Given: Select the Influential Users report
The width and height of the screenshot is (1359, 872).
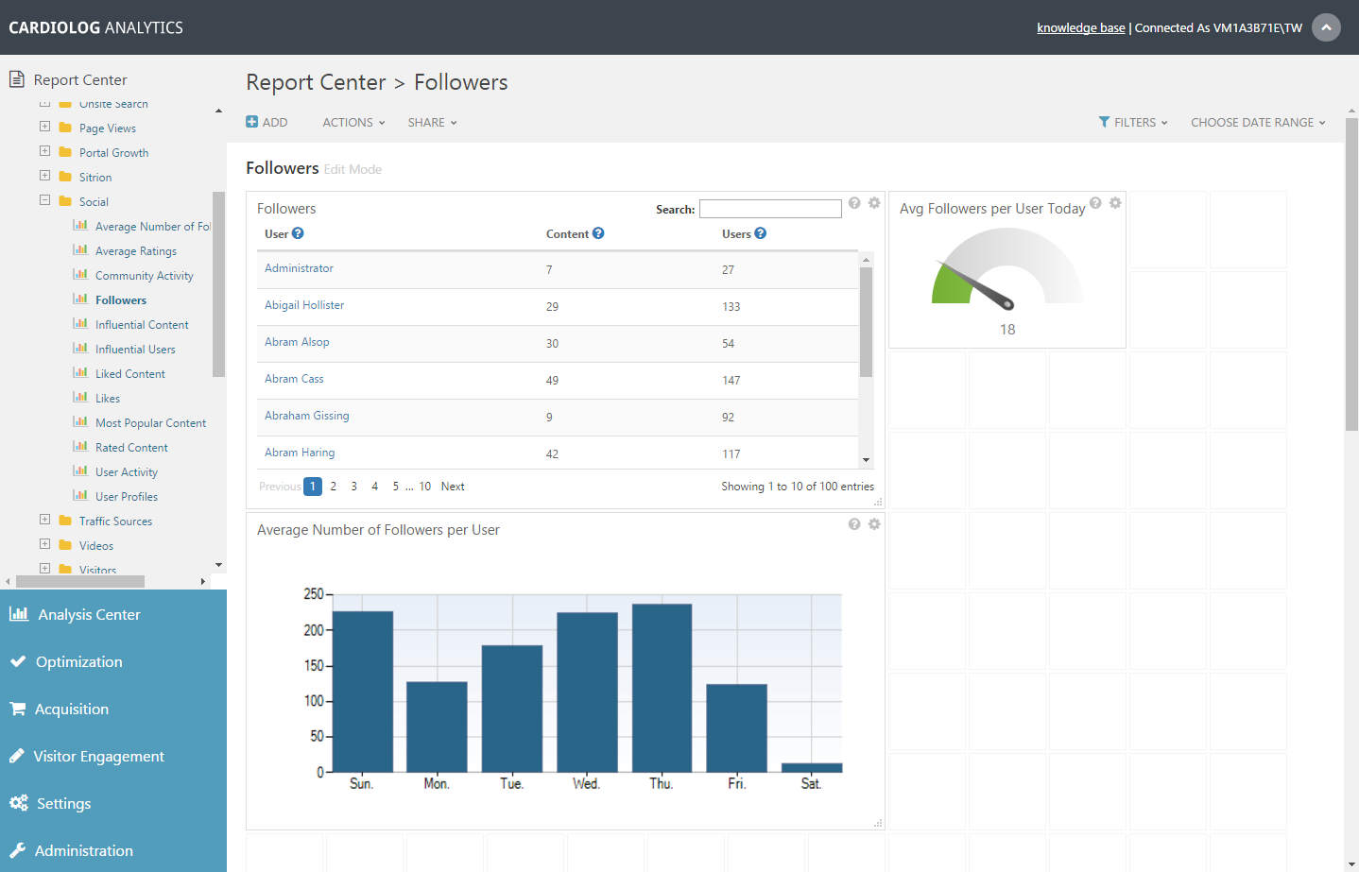Looking at the screenshot, I should tap(135, 350).
